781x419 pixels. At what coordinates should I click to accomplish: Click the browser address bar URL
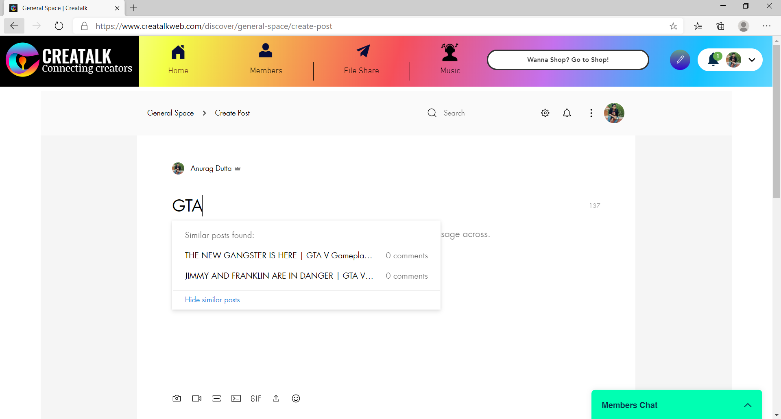point(214,26)
